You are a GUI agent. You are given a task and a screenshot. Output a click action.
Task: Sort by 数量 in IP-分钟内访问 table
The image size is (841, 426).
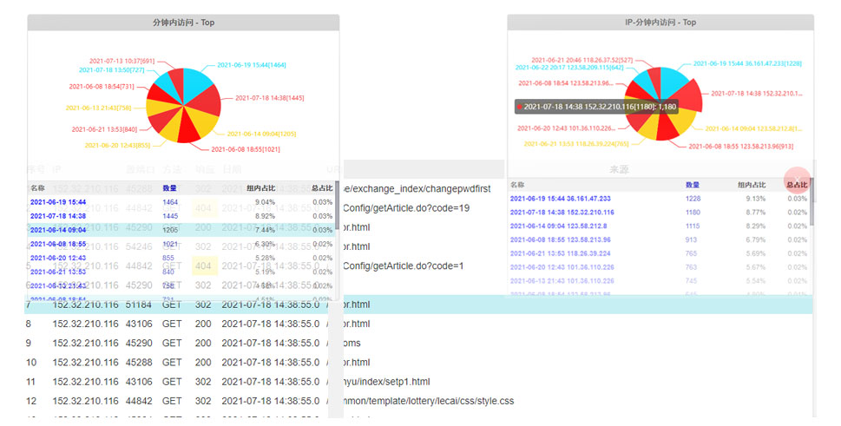click(693, 185)
